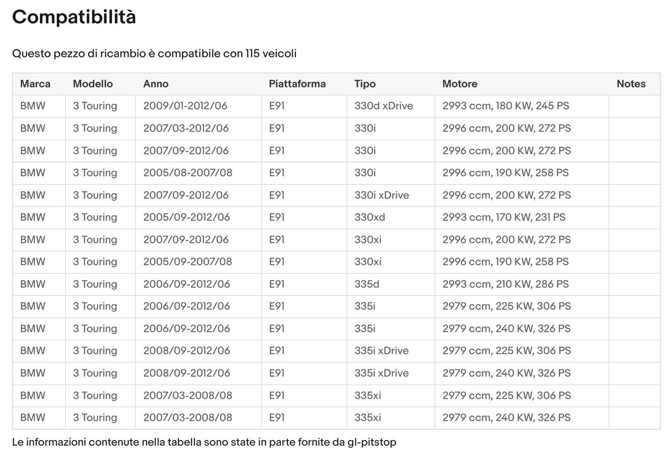
Task: Click the 210 KW, 286 PS engine cell
Action: click(x=505, y=284)
